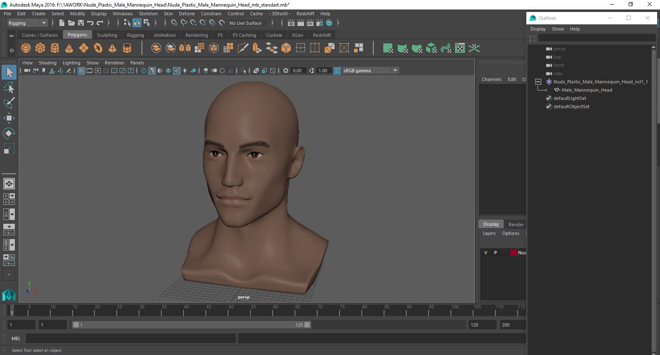
Task: Click the Multi-Cut knife shelf icon
Action: [x=243, y=48]
